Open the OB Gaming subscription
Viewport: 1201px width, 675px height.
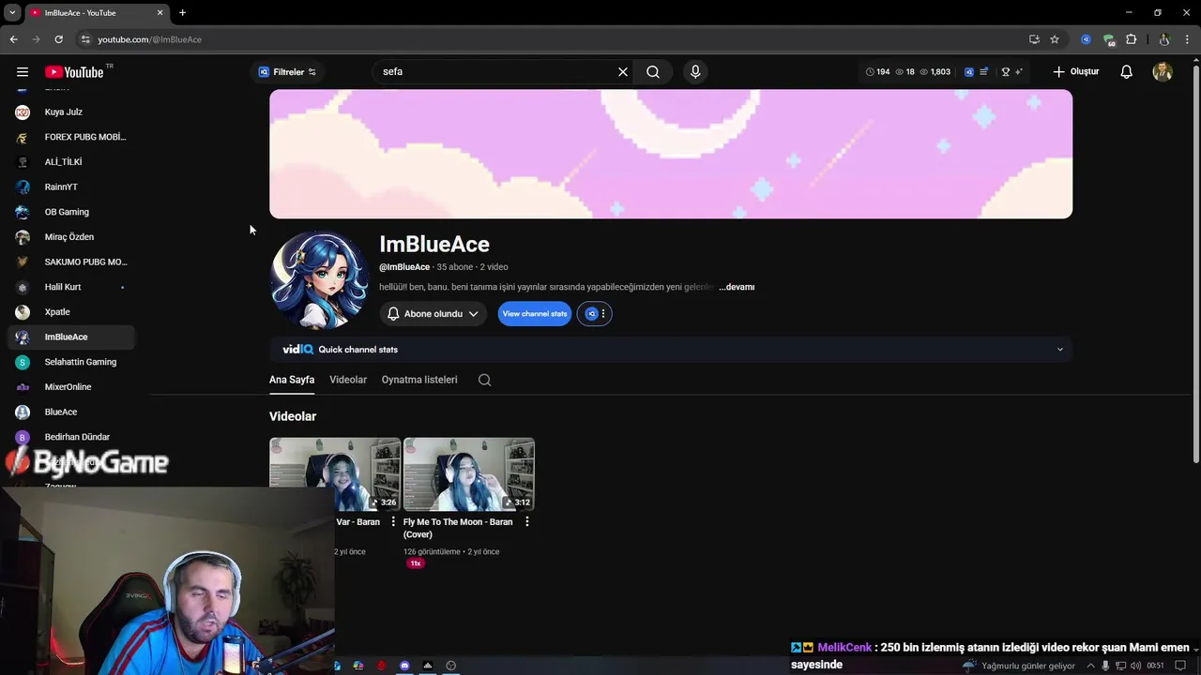(x=71, y=212)
